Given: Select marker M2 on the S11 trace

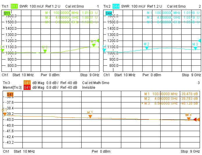Looking at the screenshot, I should coord(45,51).
